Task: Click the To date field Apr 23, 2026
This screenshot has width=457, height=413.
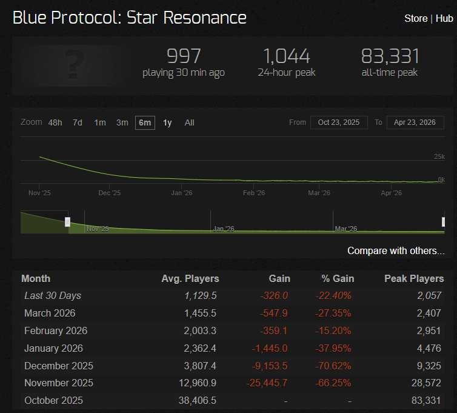Action: [x=415, y=123]
